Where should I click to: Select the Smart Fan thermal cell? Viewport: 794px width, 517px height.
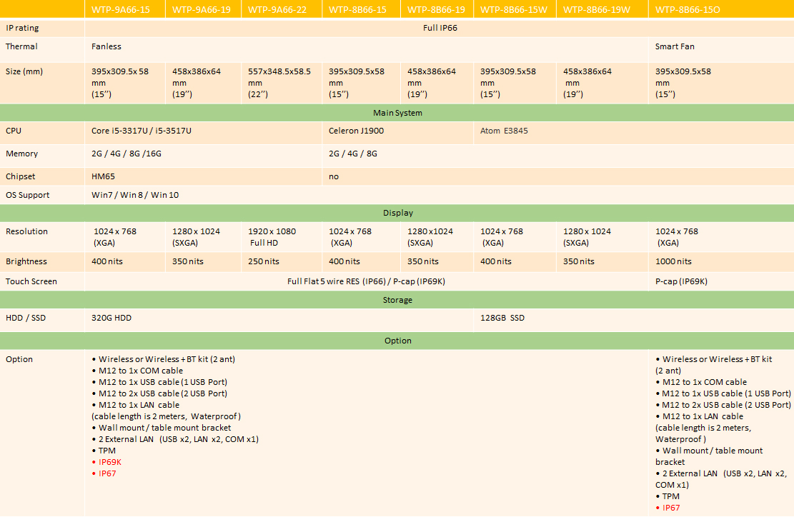pos(675,46)
